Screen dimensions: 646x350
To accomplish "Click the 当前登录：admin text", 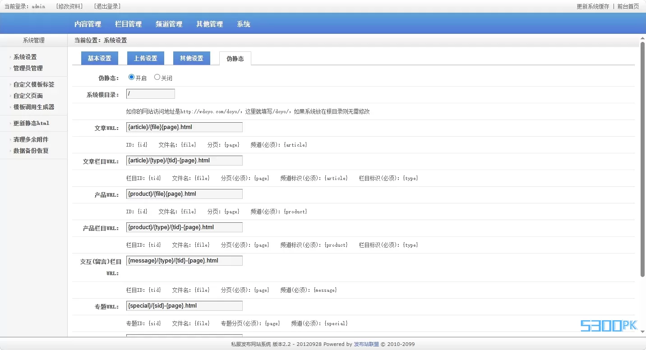I will [x=25, y=6].
